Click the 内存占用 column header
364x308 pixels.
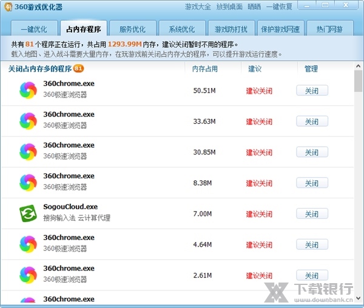click(205, 69)
